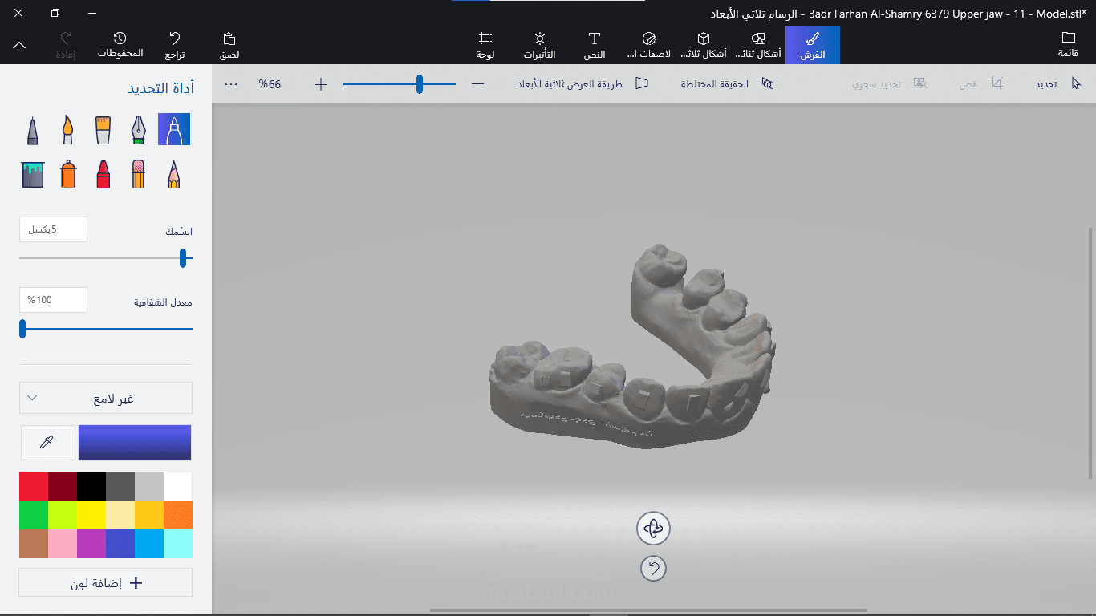Choose the round orange-tipped paintbrush tool
This screenshot has width=1096, height=616.
tap(68, 129)
